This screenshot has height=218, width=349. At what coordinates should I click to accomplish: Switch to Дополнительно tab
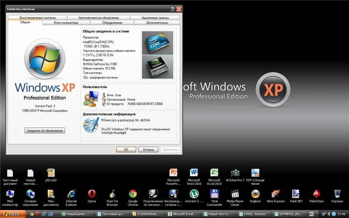point(157,23)
